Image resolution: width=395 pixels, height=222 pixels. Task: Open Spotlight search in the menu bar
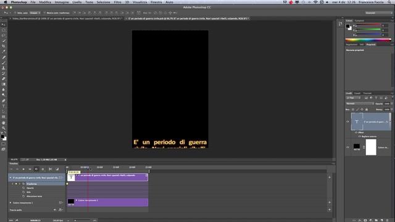[389, 2]
